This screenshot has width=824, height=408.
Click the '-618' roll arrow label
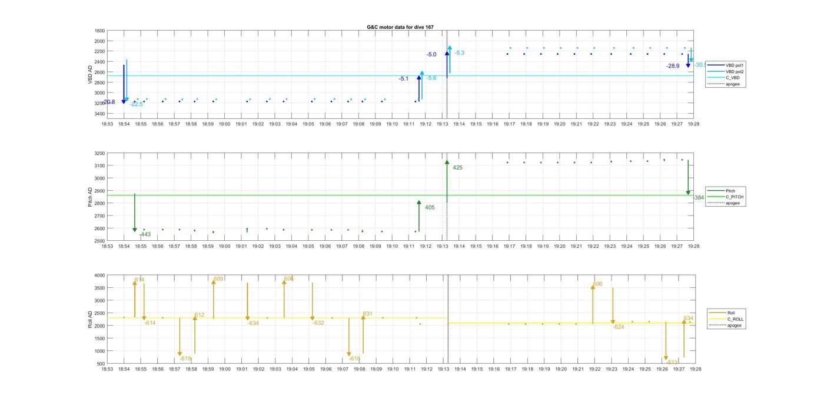(x=354, y=359)
